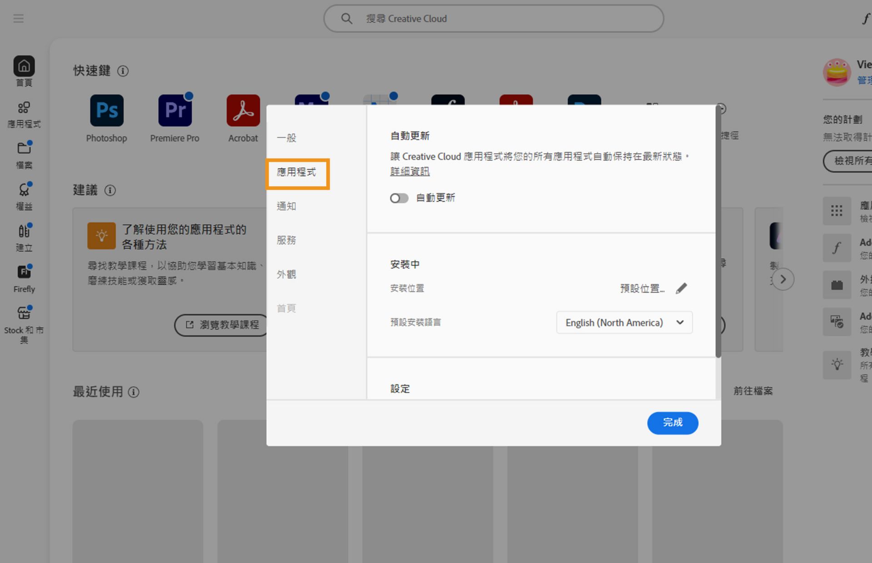Open the Apps (應用程式) sidebar icon
Viewport: 872px width, 563px height.
pyautogui.click(x=24, y=108)
